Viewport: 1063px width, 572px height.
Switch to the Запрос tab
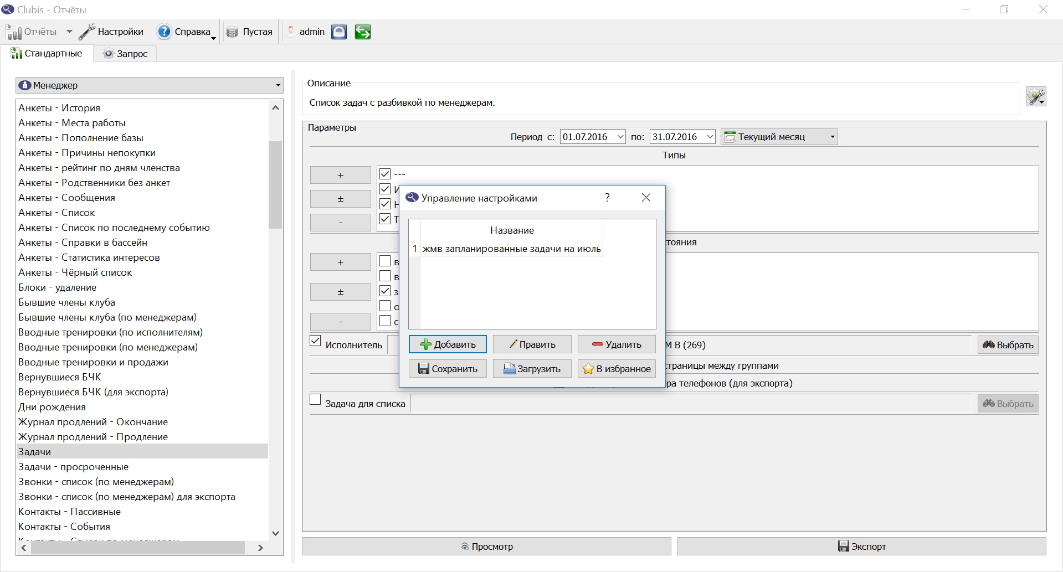126,54
